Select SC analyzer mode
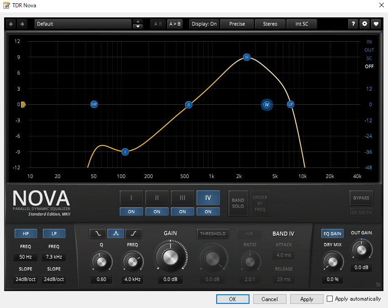The height and width of the screenshot is (308, 388). (369, 58)
